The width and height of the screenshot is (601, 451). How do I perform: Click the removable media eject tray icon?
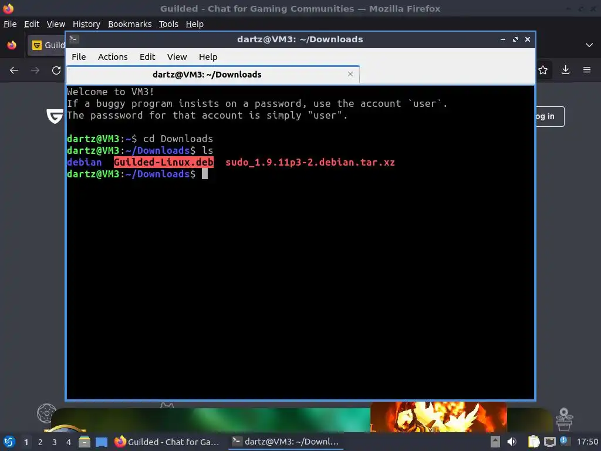(495, 442)
